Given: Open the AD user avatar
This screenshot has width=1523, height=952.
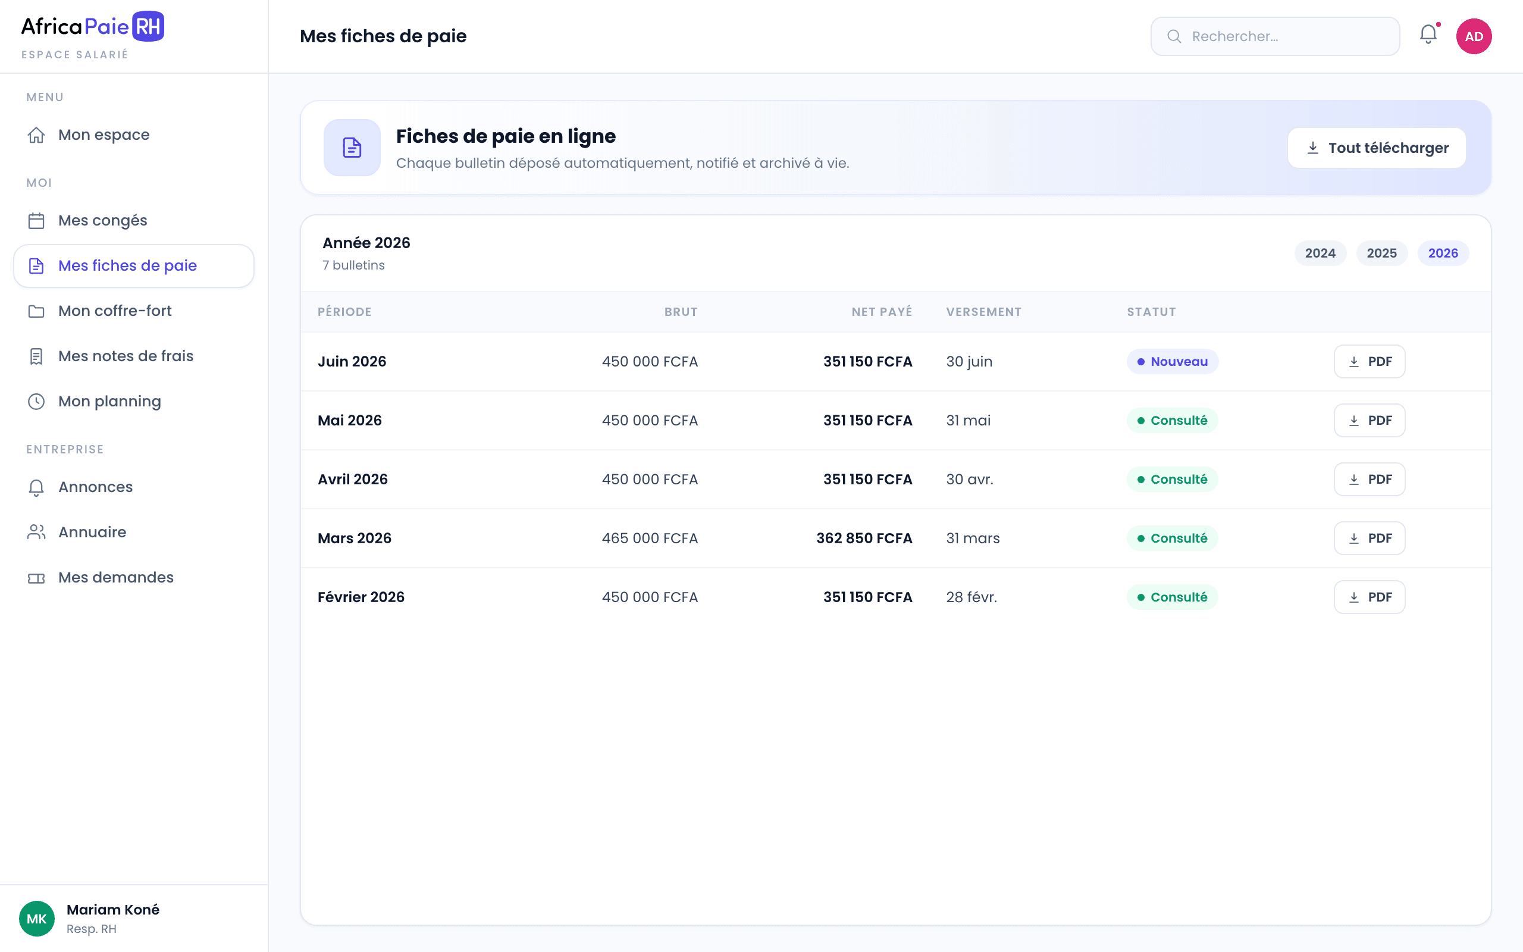Looking at the screenshot, I should pos(1473,36).
